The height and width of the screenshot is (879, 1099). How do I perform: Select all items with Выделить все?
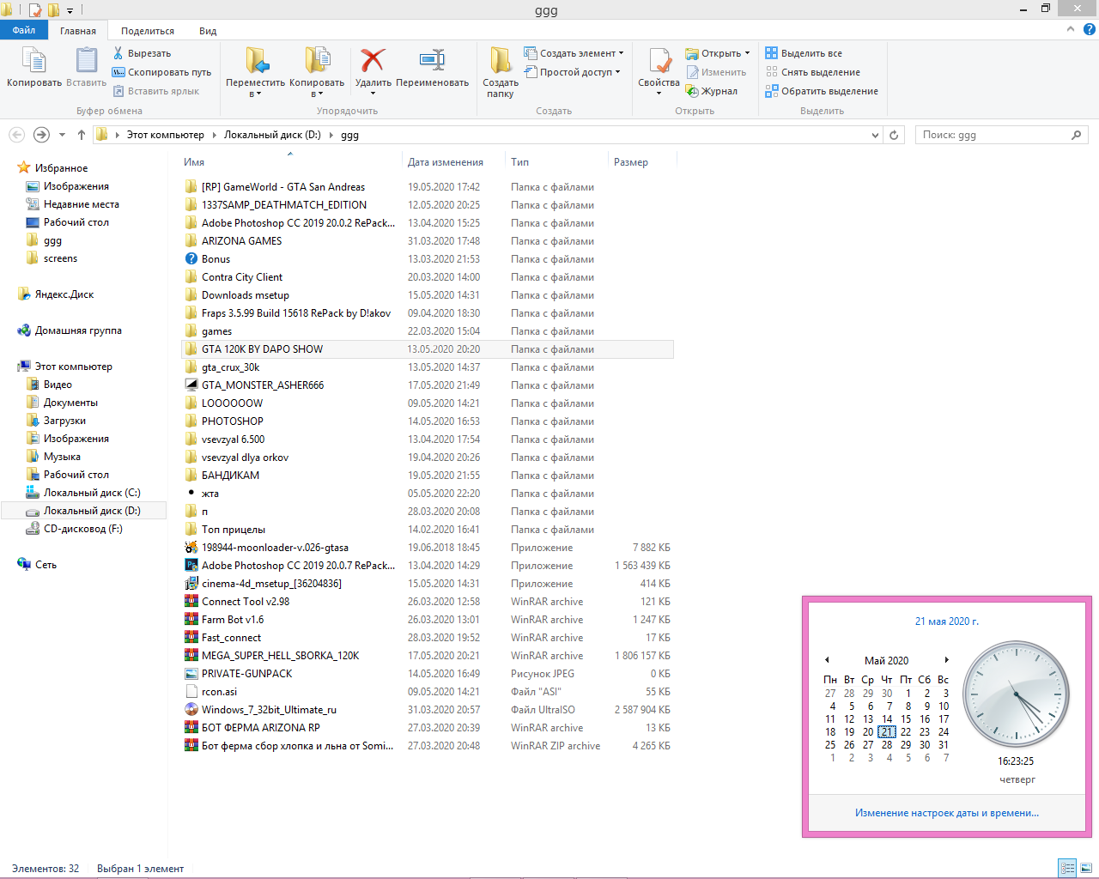pyautogui.click(x=811, y=53)
